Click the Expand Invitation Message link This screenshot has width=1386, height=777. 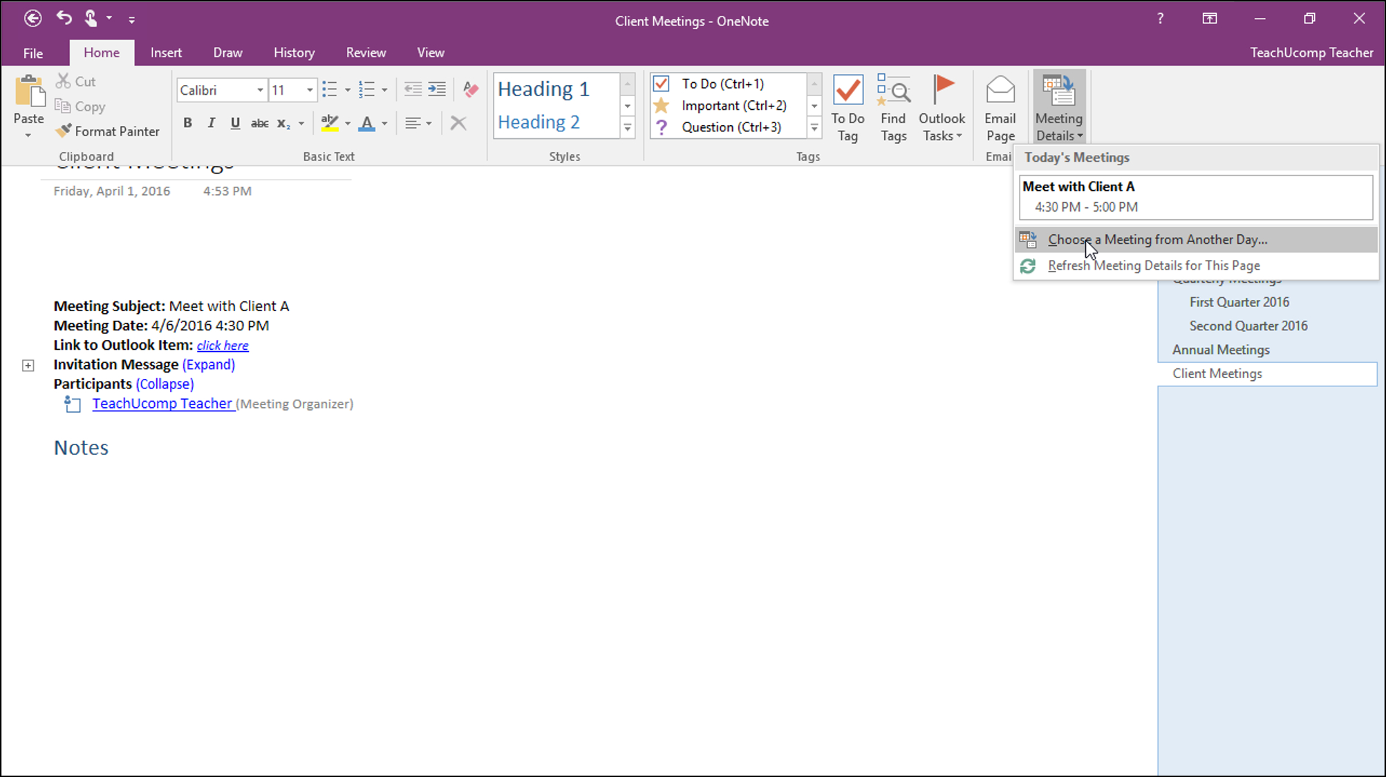coord(207,364)
